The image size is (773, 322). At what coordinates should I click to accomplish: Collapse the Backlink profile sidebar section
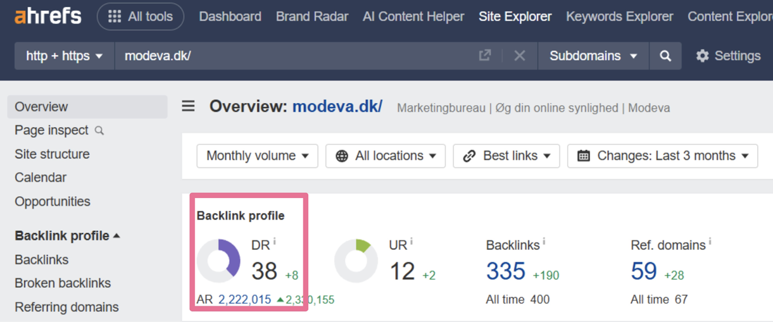tap(67, 235)
